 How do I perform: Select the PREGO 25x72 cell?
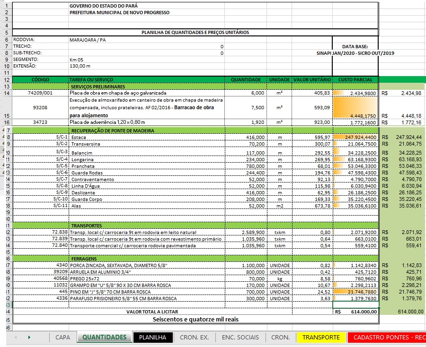pos(146,278)
